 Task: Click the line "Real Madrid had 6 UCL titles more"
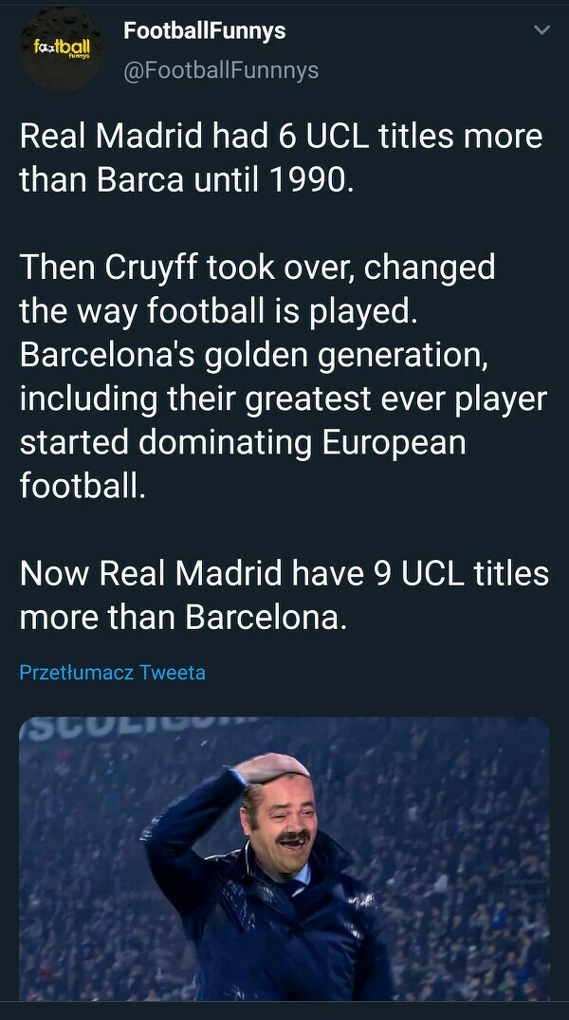[x=281, y=137]
